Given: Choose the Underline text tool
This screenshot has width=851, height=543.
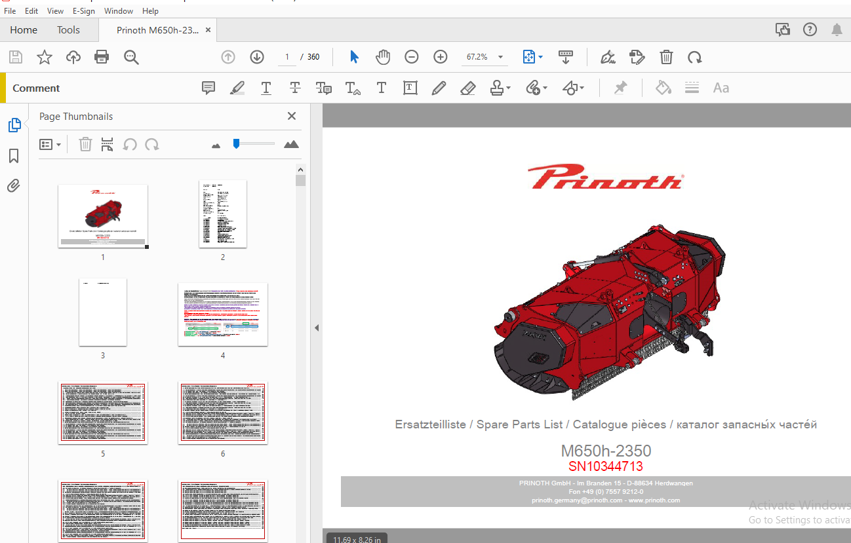Looking at the screenshot, I should (x=266, y=88).
